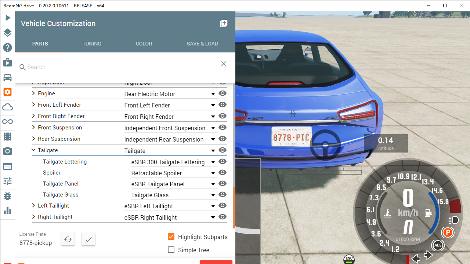Open the film strip icon in sidebar
Viewport: 470px width, 264px height.
8,137
